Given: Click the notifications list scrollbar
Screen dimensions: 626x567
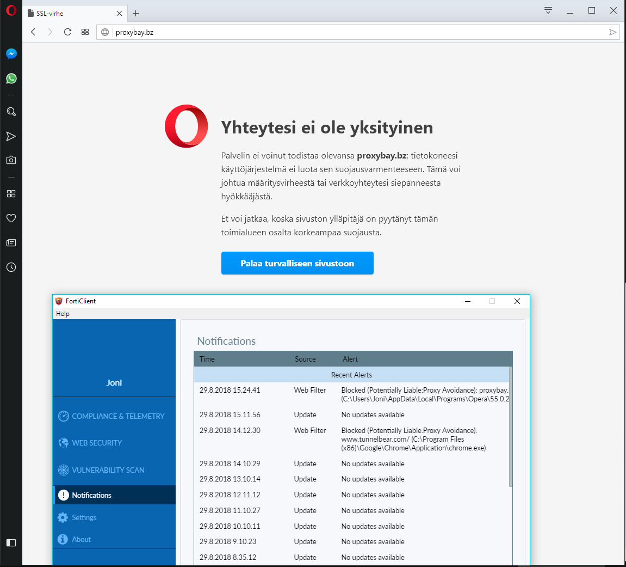Looking at the screenshot, I should point(511,426).
